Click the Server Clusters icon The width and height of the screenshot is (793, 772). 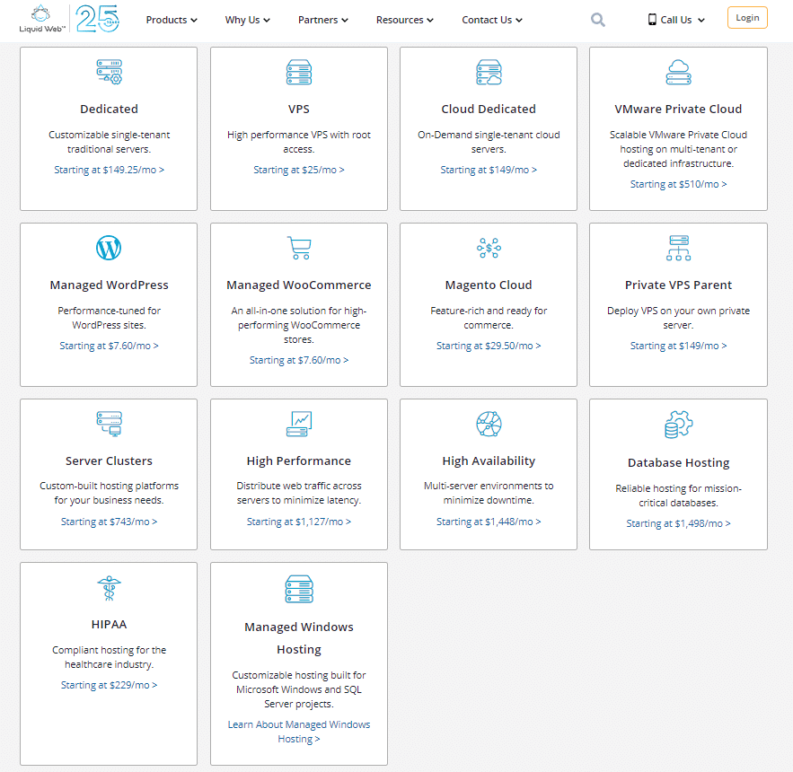(110, 424)
